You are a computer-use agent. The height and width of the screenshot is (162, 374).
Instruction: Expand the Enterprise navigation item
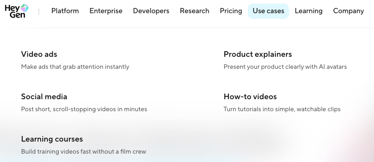(106, 11)
